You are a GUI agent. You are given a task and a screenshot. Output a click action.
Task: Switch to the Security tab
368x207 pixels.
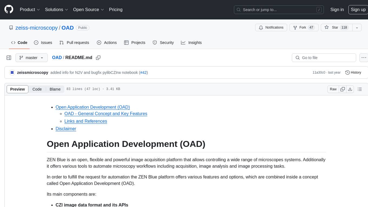163,43
